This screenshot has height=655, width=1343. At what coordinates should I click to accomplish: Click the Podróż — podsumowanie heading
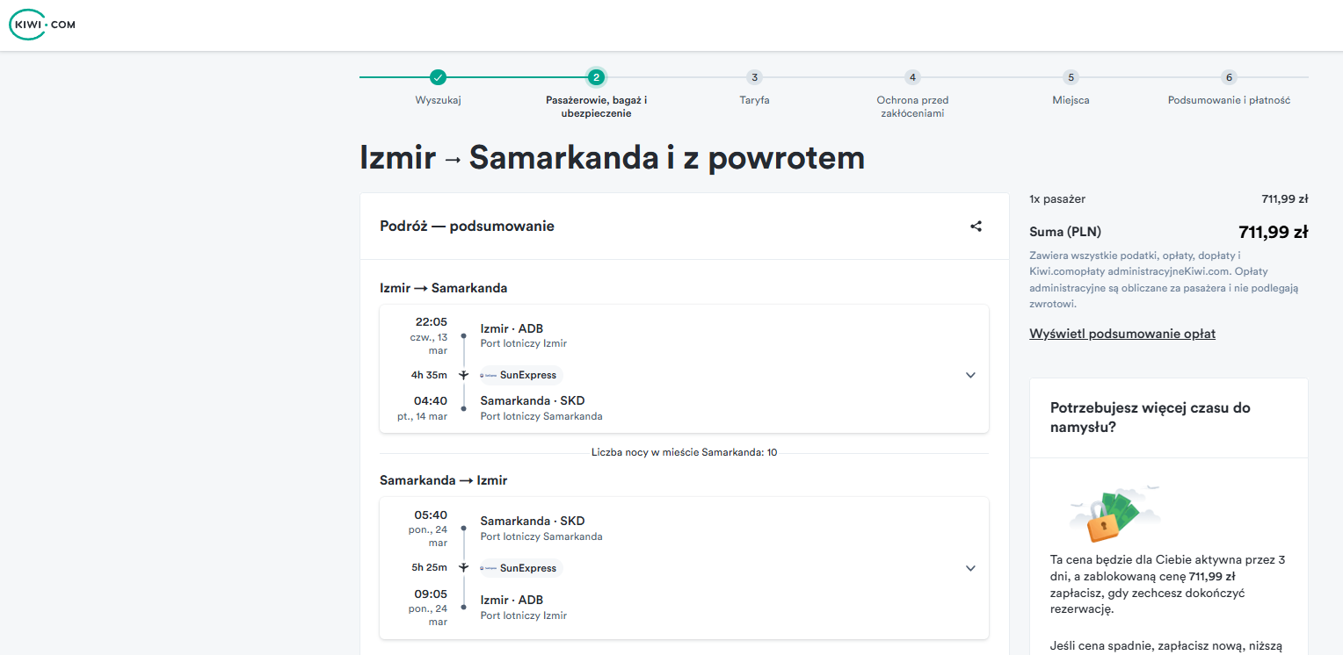pyautogui.click(x=467, y=227)
